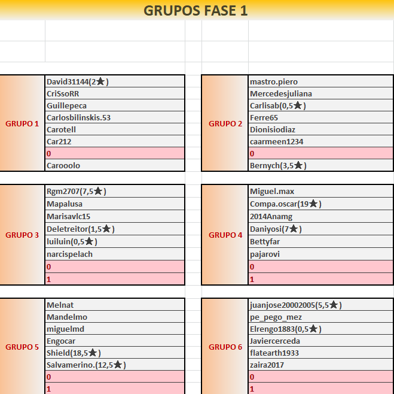Viewport: 394px width, 394px height.
Task: Select the GRUPO 1 label cell
Action: [22, 124]
